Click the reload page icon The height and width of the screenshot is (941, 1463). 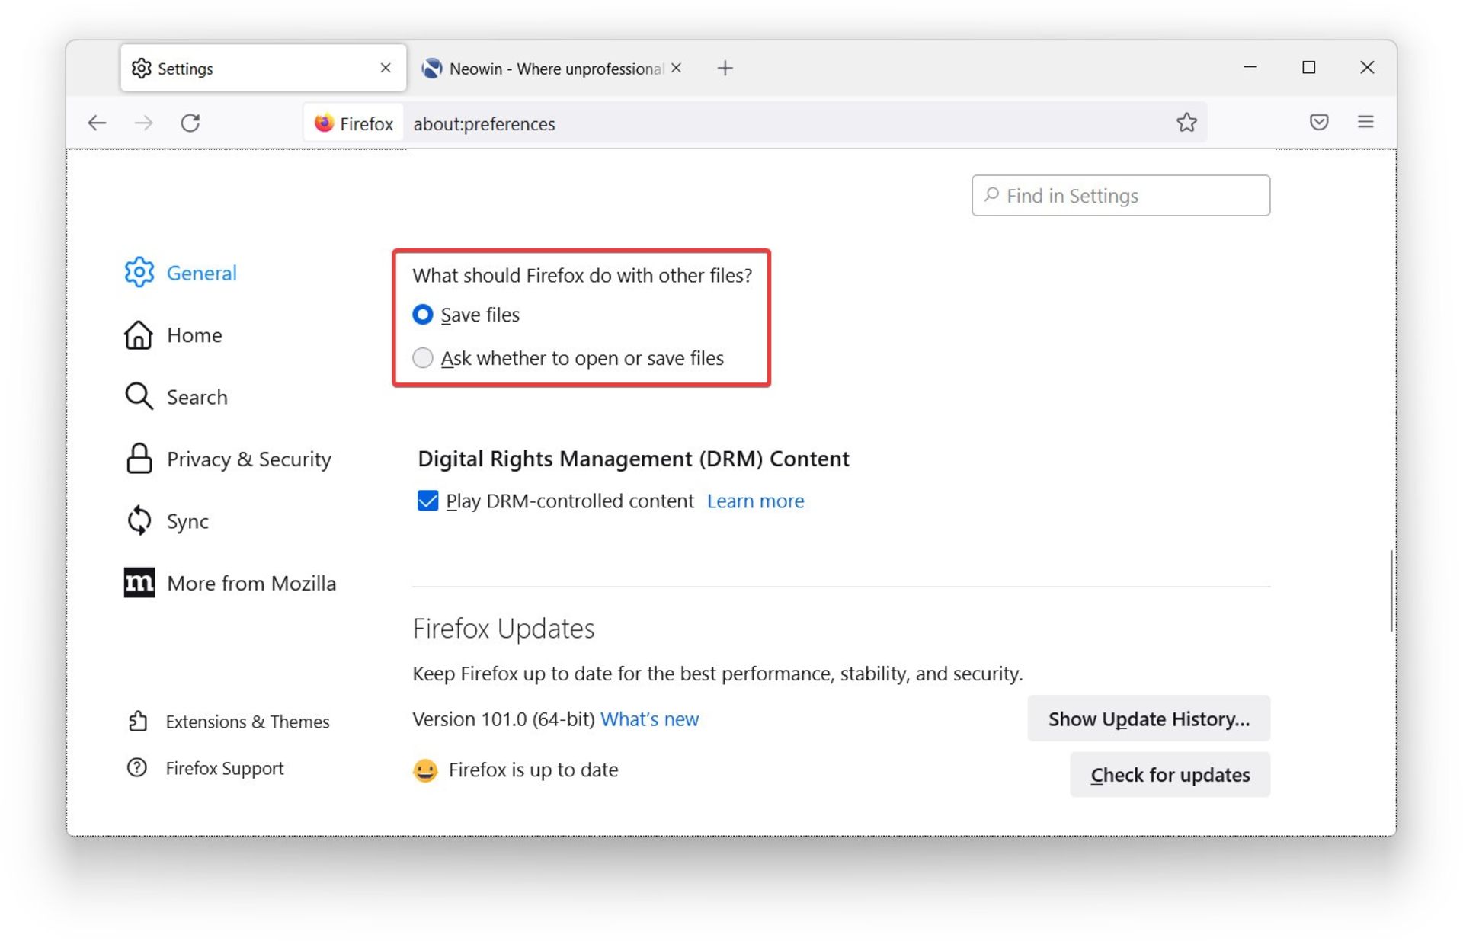[190, 123]
